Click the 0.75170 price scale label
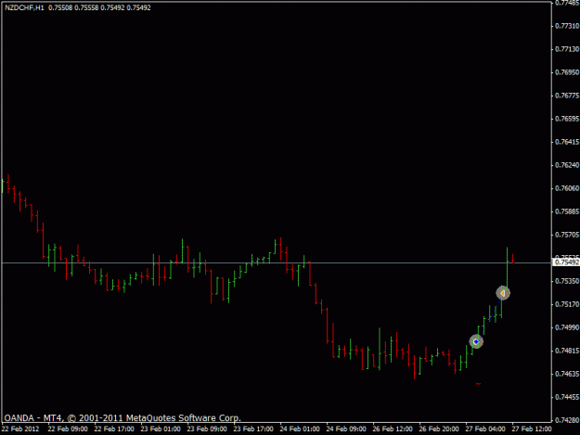This screenshot has width=580, height=435. (567, 304)
